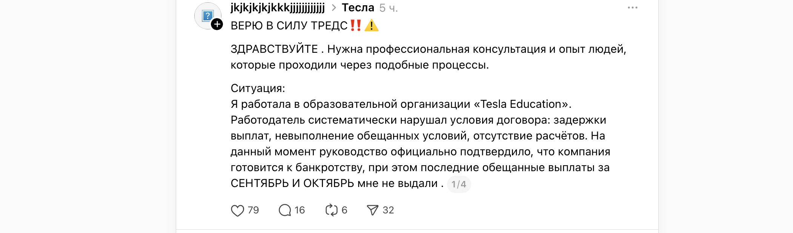Open the author's profile avatar
The width and height of the screenshot is (793, 233).
pos(207,16)
